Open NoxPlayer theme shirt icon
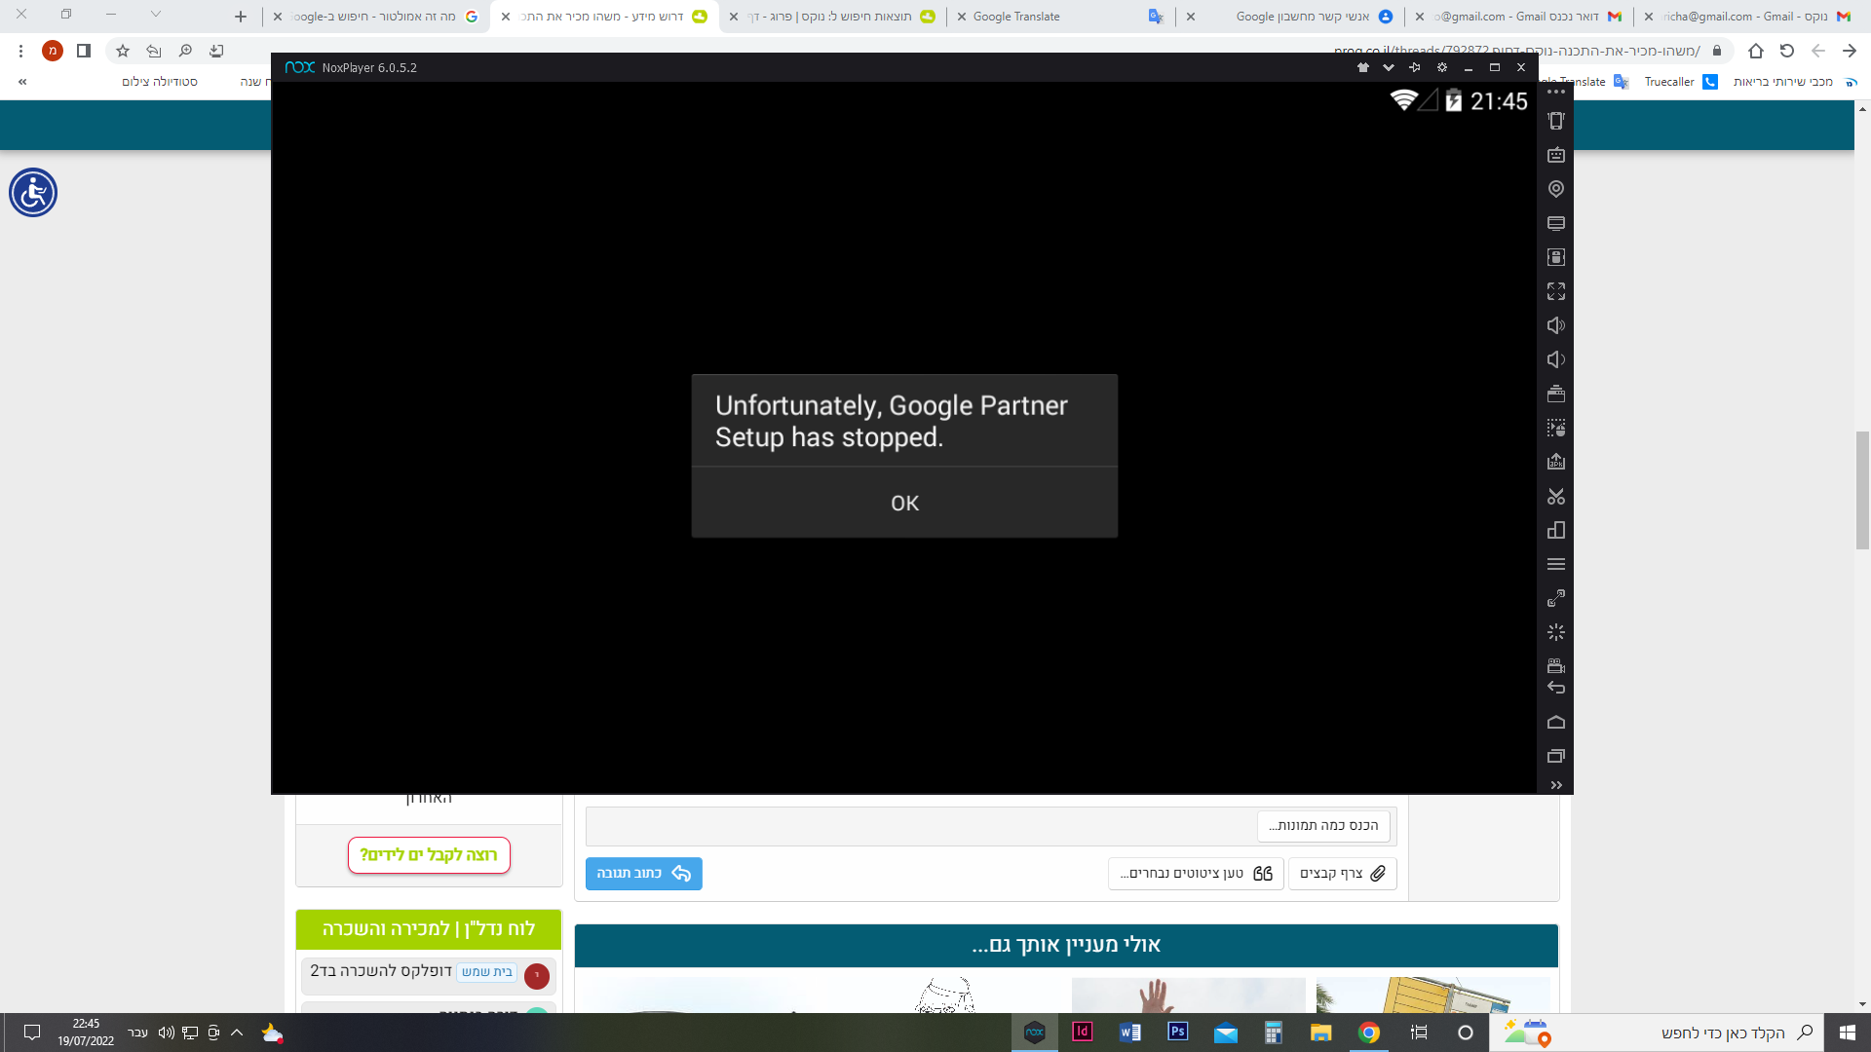The width and height of the screenshot is (1871, 1052). click(x=1363, y=67)
